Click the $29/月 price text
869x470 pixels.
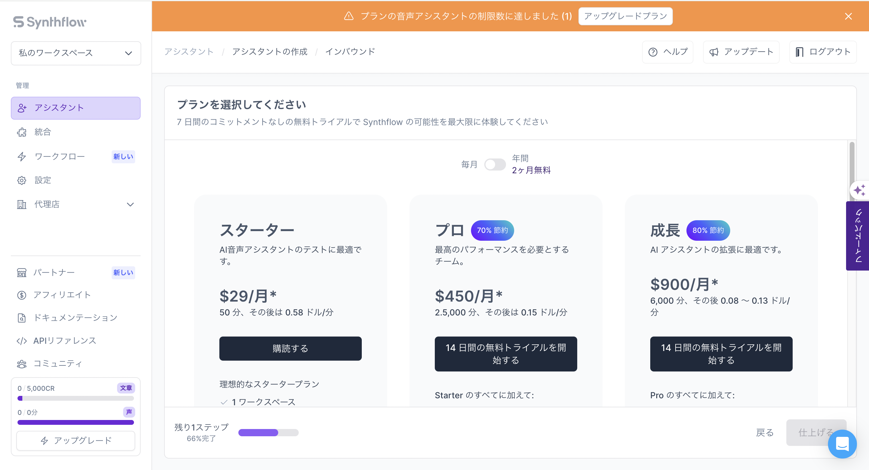coord(248,296)
